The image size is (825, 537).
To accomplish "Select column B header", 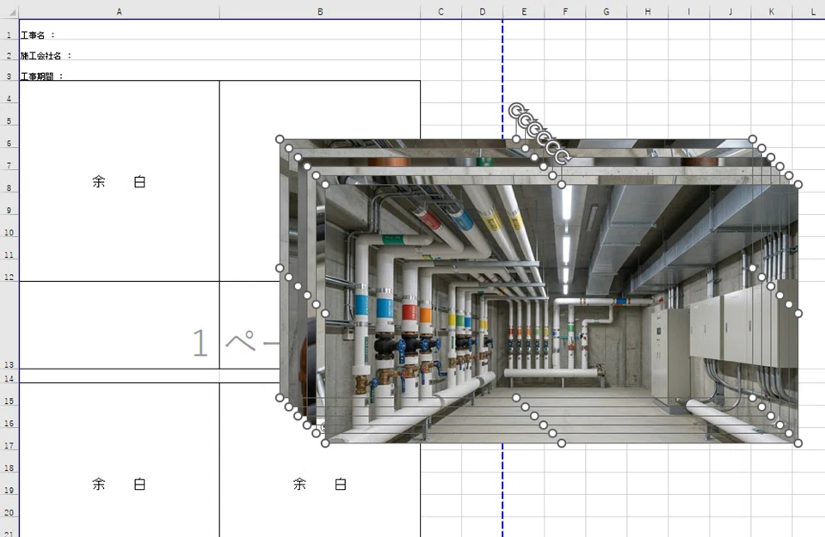I will pyautogui.click(x=320, y=11).
